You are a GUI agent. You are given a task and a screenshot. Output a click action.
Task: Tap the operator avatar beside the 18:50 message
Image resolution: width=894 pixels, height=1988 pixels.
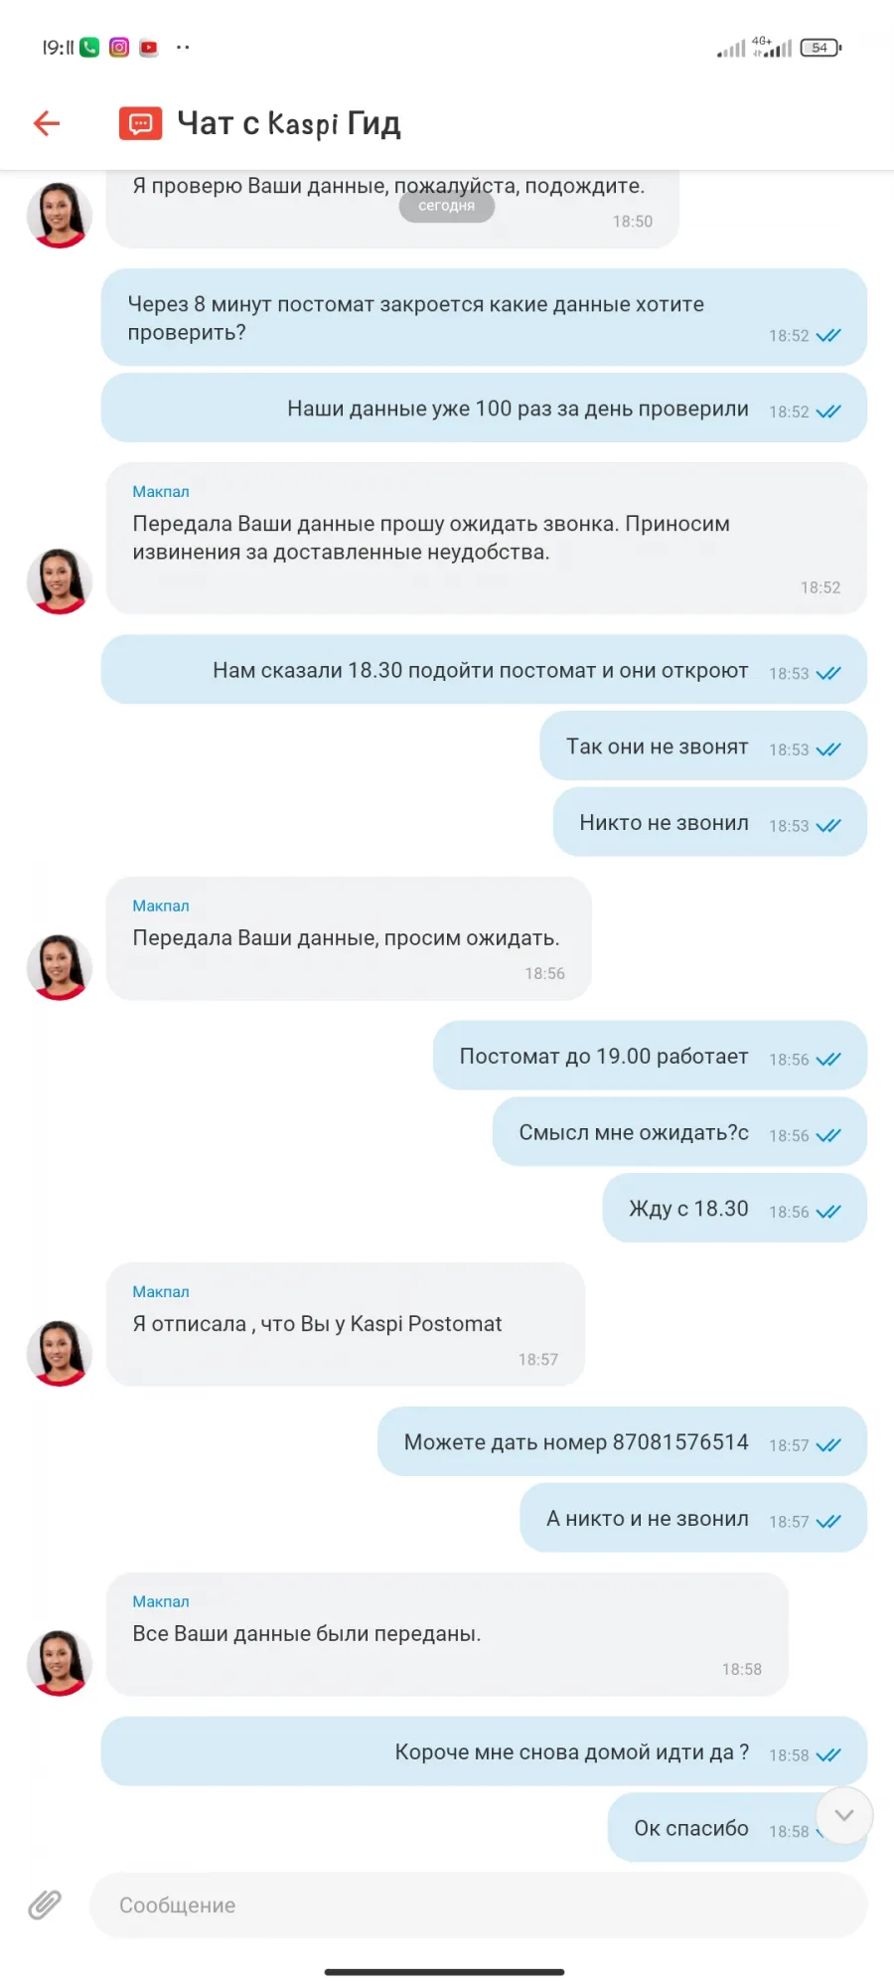(x=60, y=214)
